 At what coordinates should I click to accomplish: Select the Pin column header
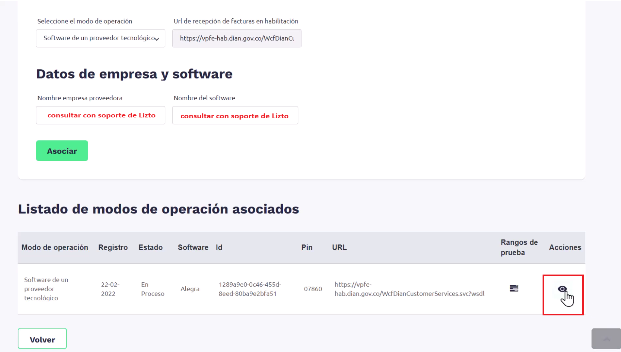click(307, 247)
